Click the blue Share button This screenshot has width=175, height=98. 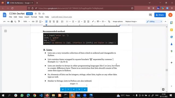click(x=160, y=15)
